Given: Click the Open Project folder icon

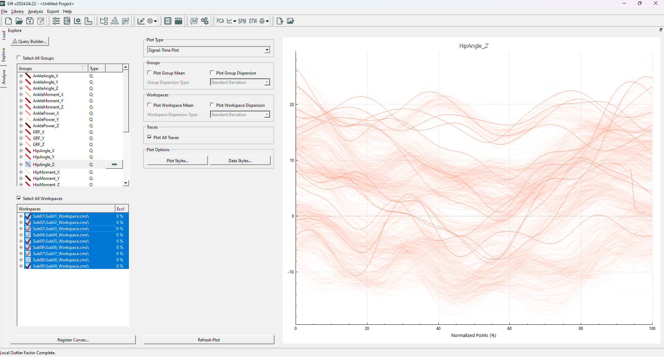Looking at the screenshot, I should (x=19, y=21).
